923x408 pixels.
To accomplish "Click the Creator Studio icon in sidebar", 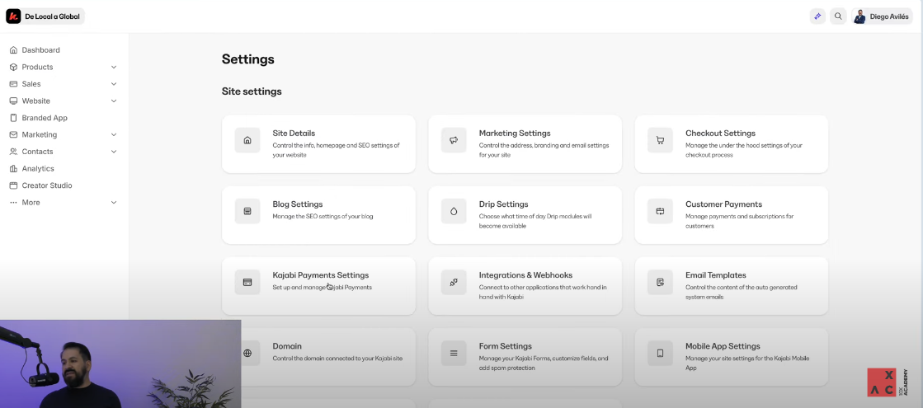I will tap(13, 185).
